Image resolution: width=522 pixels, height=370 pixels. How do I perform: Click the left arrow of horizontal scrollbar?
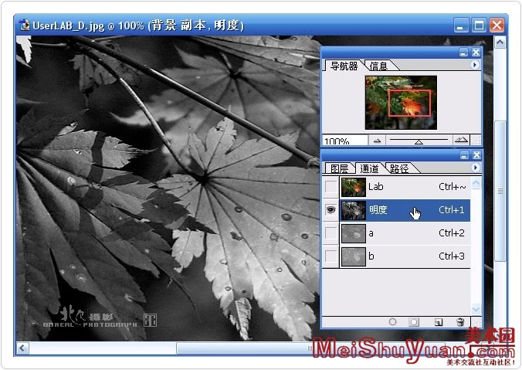[x=22, y=348]
